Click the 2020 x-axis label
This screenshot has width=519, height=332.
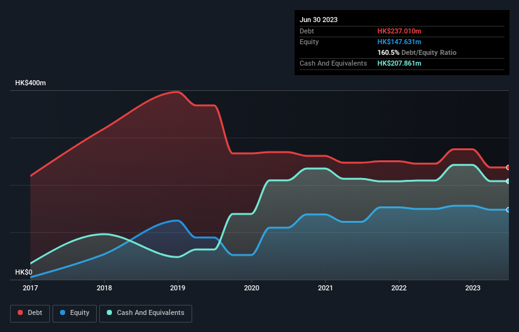coord(252,288)
